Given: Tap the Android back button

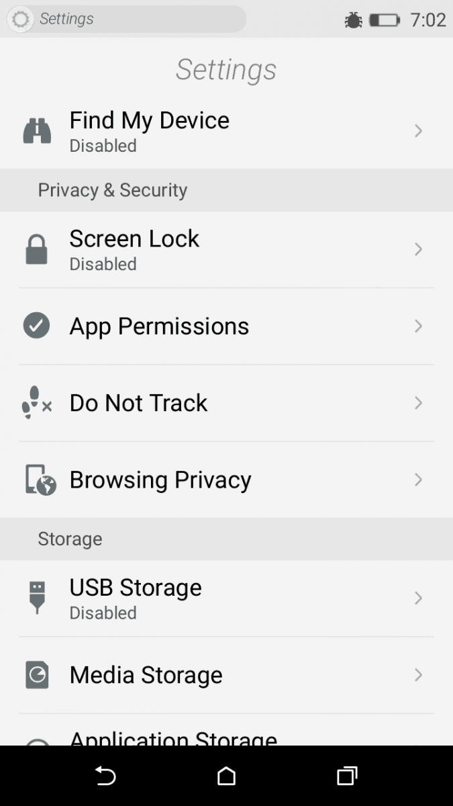Looking at the screenshot, I should click(x=105, y=776).
